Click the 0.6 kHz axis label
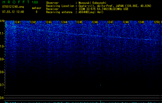The image size is (162, 103). click(x=2, y=98)
